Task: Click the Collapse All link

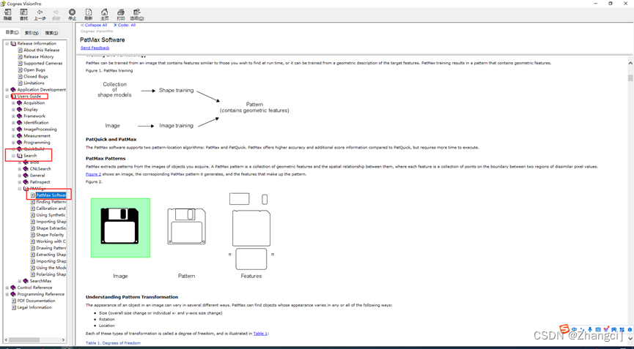Action: [96, 25]
